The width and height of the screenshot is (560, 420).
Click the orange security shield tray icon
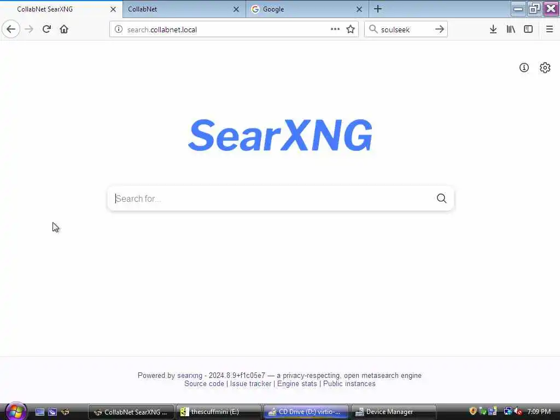click(x=473, y=411)
